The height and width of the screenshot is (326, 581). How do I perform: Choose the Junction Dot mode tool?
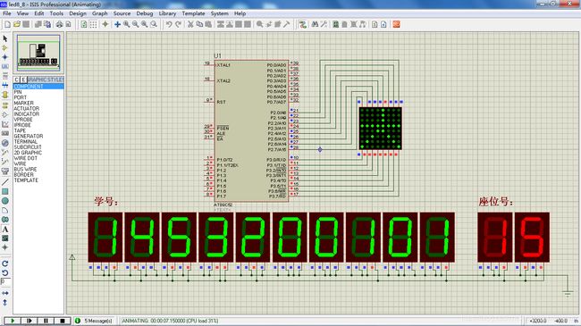(x=5, y=57)
